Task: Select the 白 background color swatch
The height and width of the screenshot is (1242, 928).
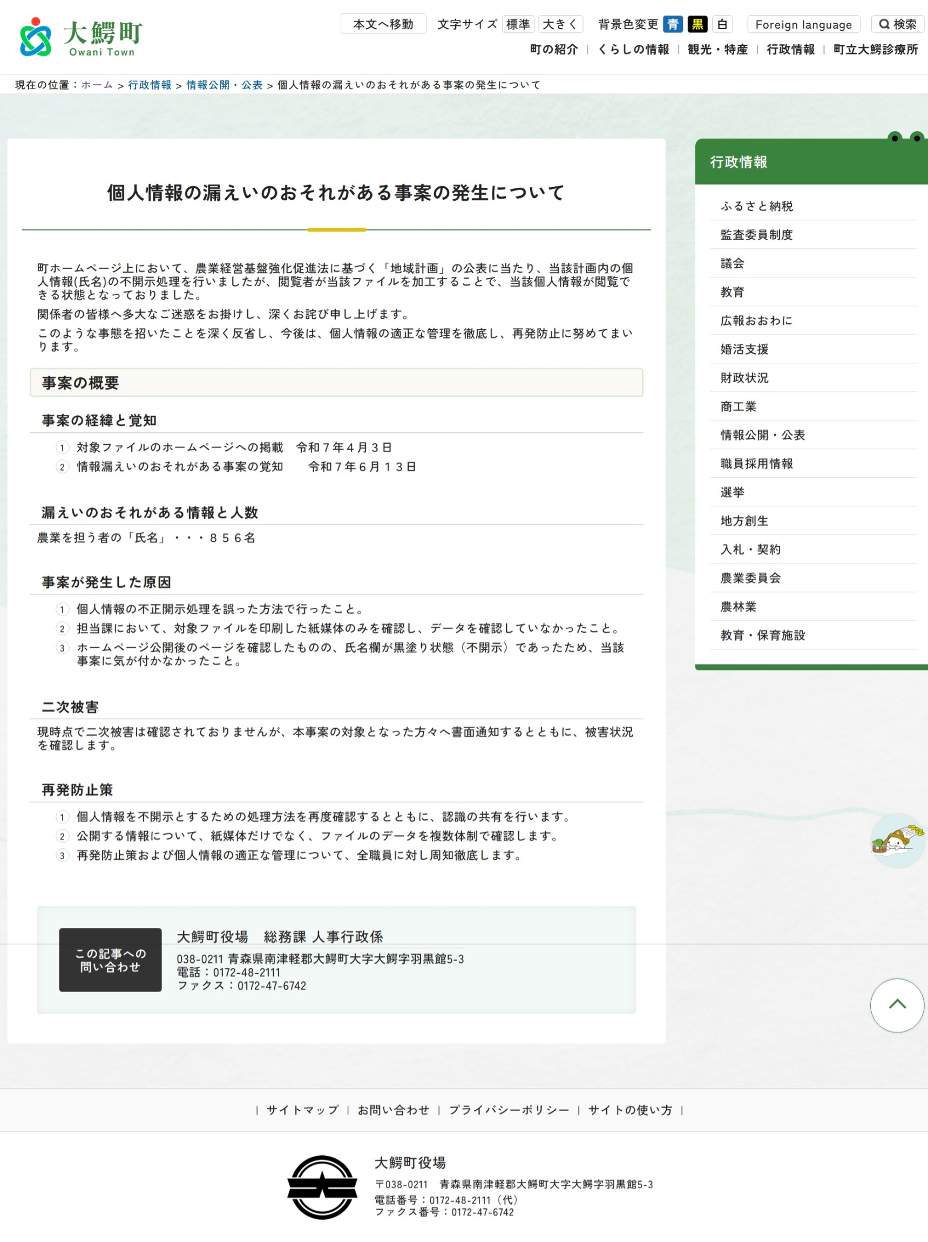Action: point(722,24)
